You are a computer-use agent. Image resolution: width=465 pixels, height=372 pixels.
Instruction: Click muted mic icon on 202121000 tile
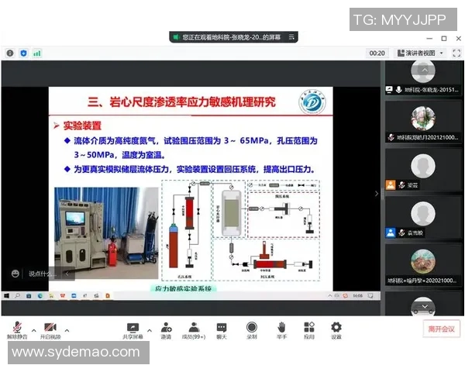coord(391,137)
